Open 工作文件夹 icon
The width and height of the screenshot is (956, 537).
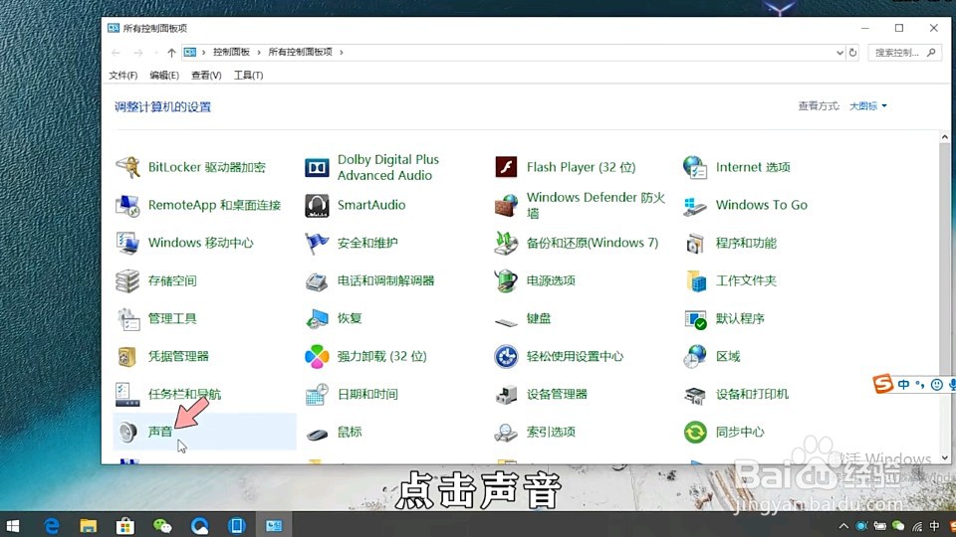(x=696, y=280)
